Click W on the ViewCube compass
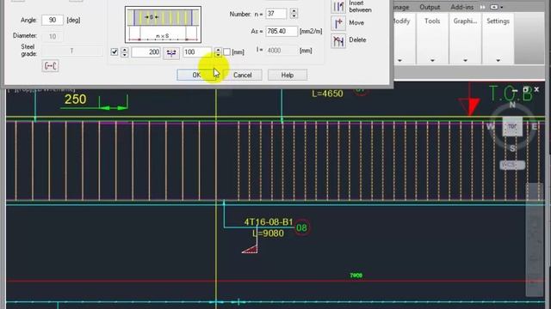This screenshot has height=309, width=551. 490,126
